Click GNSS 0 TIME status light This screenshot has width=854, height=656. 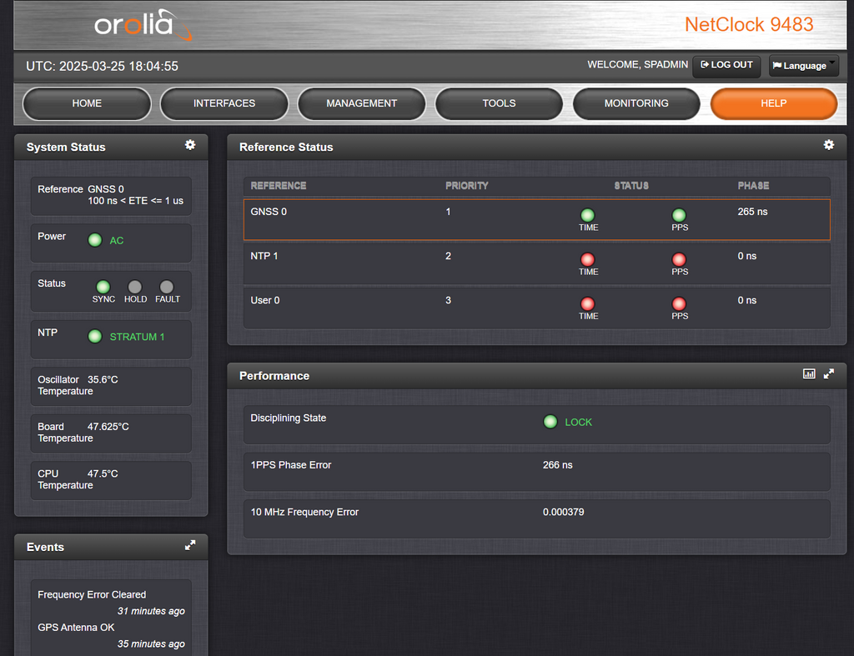(588, 215)
